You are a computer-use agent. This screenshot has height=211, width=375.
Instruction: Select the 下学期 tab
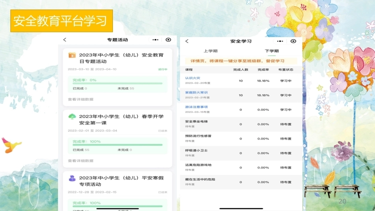click(272, 51)
